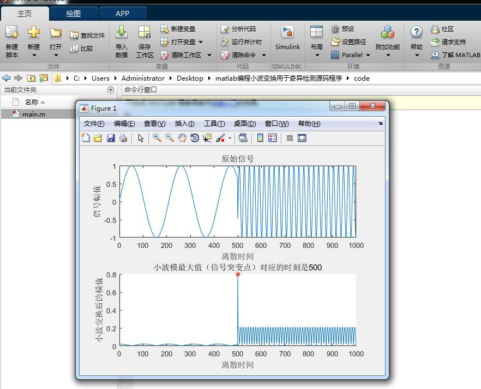481x389 pixels.
Task: Open the View (查看) menu in Figure 1
Action: 155,124
